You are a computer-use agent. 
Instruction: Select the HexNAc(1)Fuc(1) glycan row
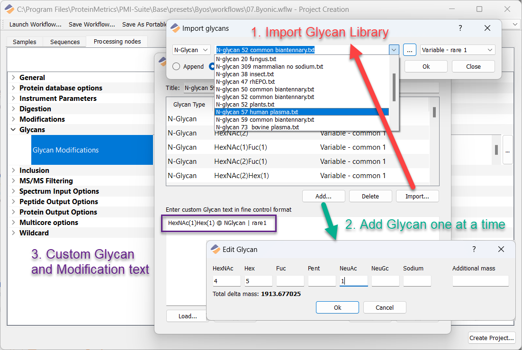pos(298,147)
